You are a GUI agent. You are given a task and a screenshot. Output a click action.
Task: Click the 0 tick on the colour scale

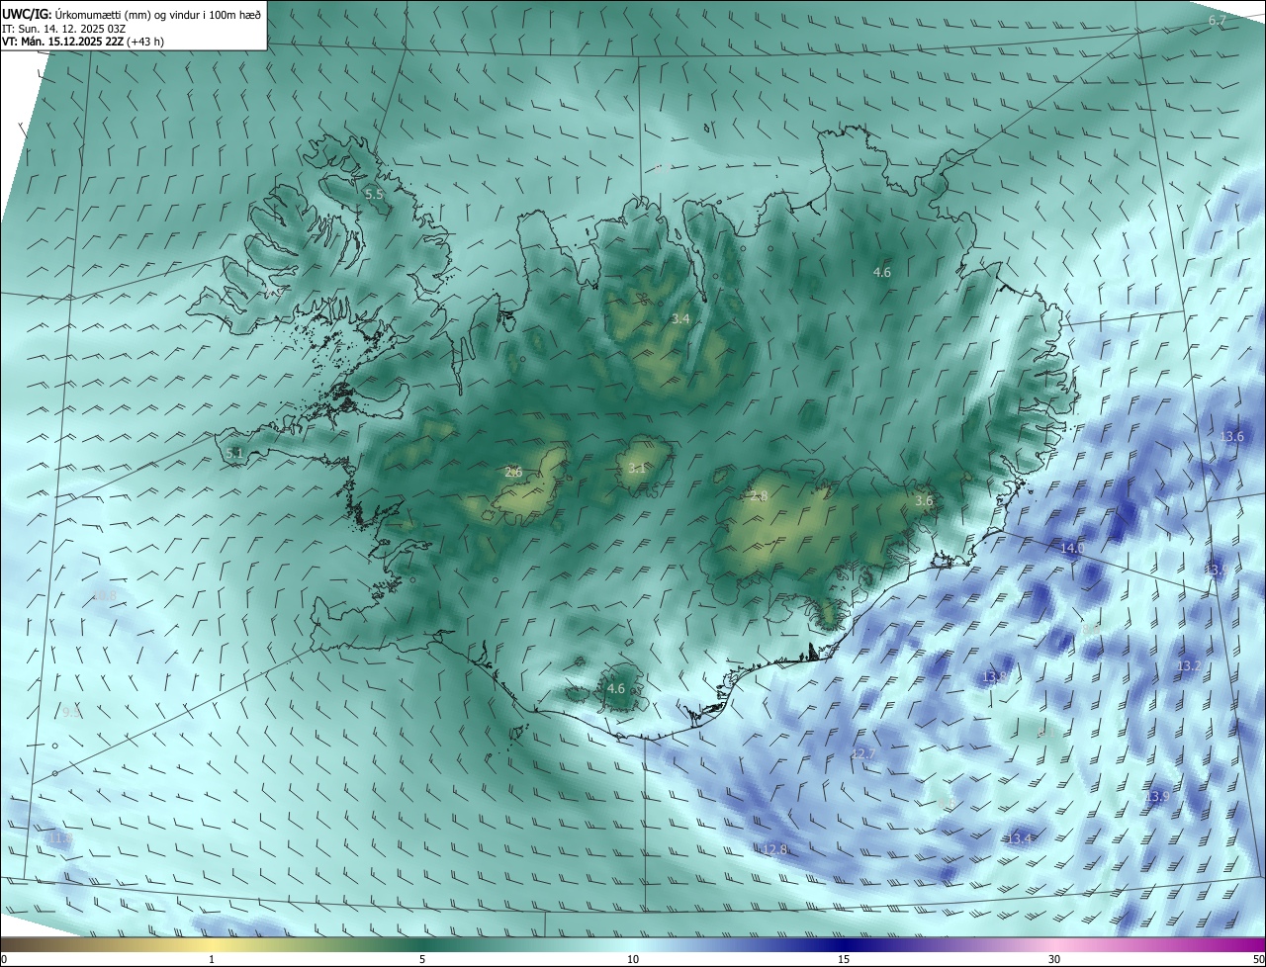[x=4, y=959]
